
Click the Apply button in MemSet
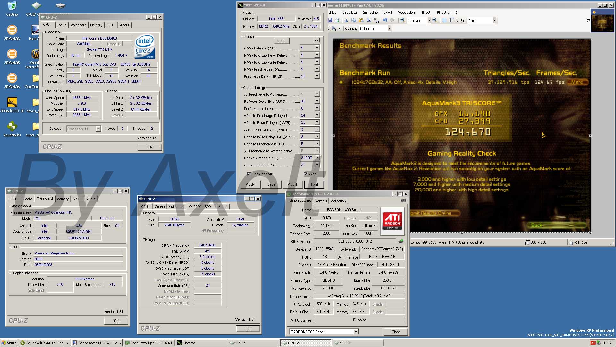coord(250,184)
